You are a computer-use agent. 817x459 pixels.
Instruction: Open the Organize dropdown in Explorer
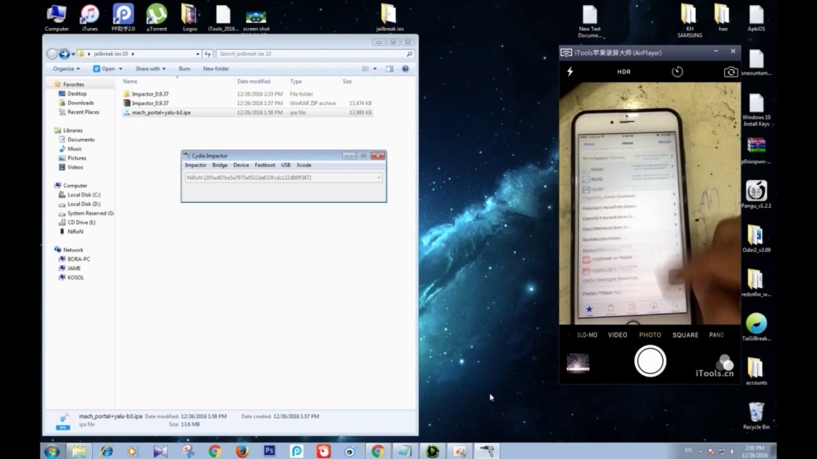tap(66, 69)
